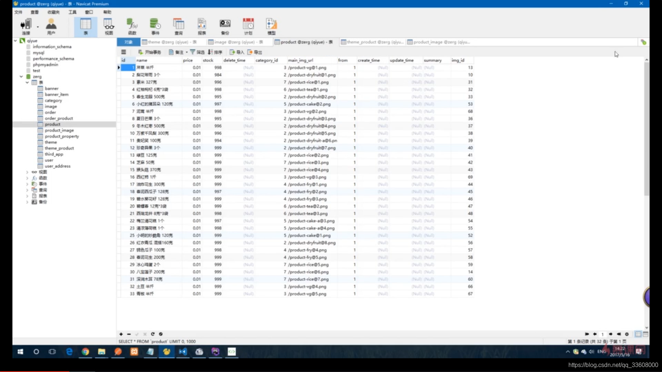Switch to the image @zerg table tab

tap(236, 42)
